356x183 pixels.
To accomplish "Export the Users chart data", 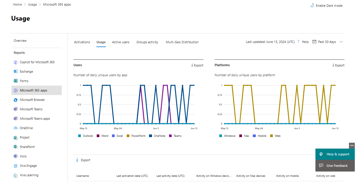I will click(x=197, y=65).
